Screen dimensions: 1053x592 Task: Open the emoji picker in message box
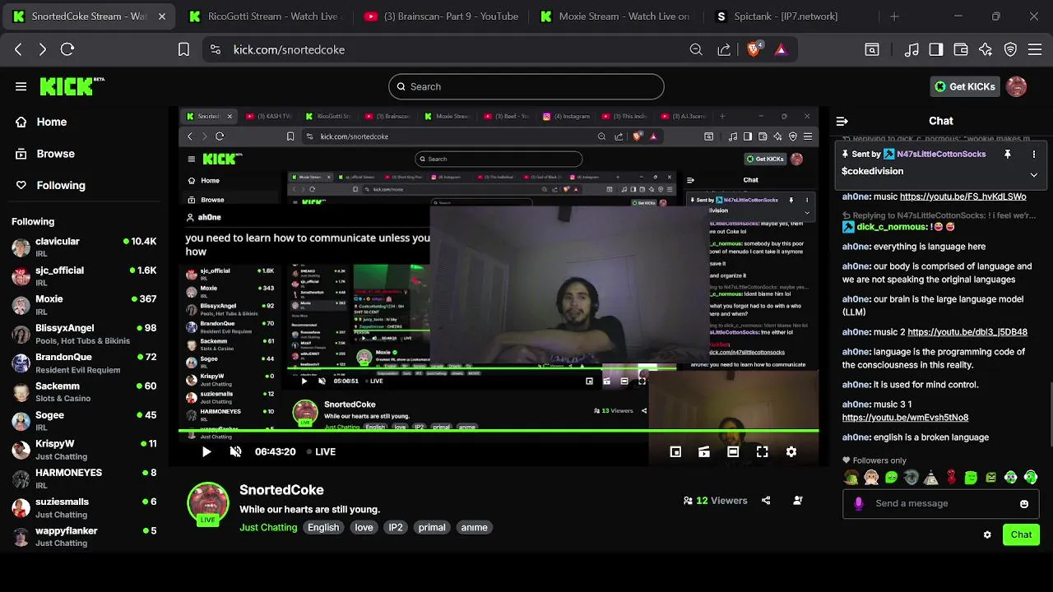point(1024,504)
